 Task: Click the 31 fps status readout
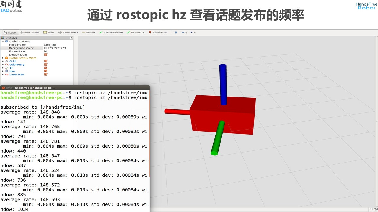point(373,209)
